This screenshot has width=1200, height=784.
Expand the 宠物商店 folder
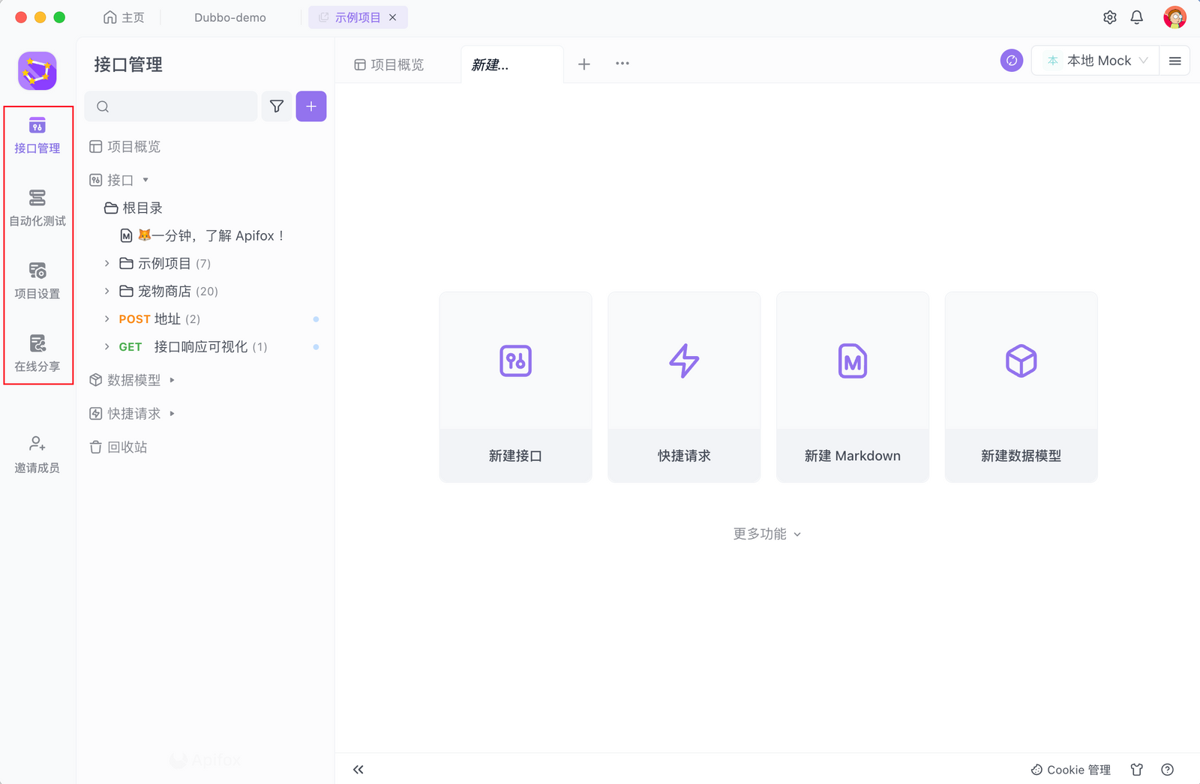tap(107, 292)
